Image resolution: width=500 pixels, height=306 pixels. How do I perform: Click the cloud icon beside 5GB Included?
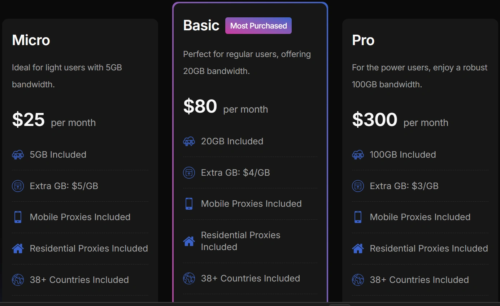point(18,155)
